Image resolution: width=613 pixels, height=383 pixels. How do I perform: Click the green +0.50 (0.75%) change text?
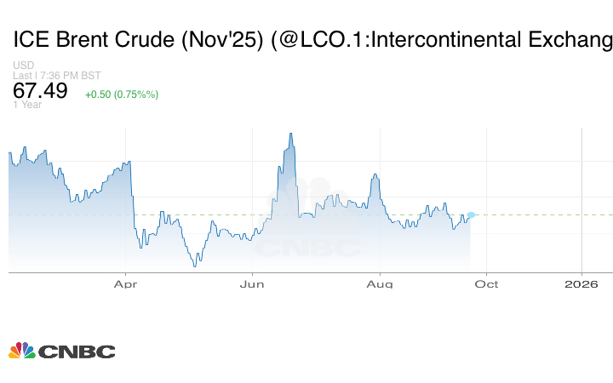[x=122, y=94]
